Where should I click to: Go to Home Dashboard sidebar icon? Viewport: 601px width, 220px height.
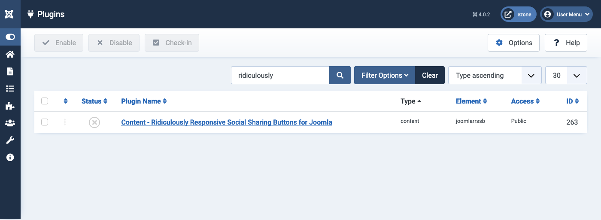click(10, 54)
